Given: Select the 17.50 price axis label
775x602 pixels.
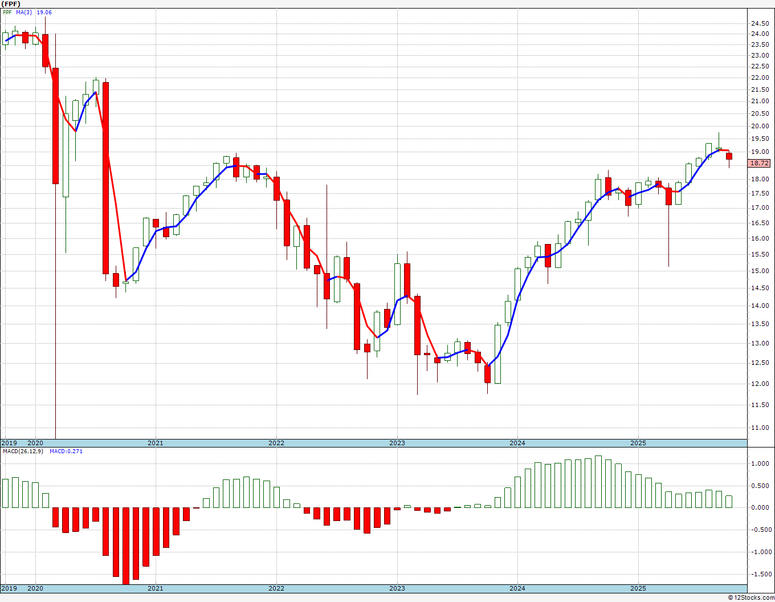Looking at the screenshot, I should click(x=760, y=194).
